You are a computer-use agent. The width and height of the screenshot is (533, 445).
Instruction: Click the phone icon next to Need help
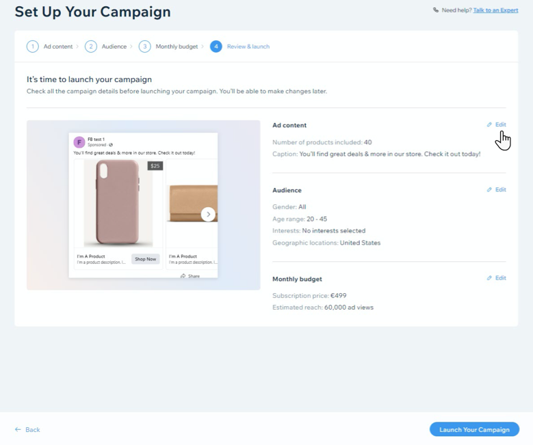point(436,10)
